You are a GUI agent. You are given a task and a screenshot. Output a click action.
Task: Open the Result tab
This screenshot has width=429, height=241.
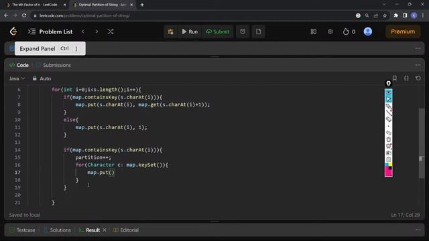coord(89,230)
